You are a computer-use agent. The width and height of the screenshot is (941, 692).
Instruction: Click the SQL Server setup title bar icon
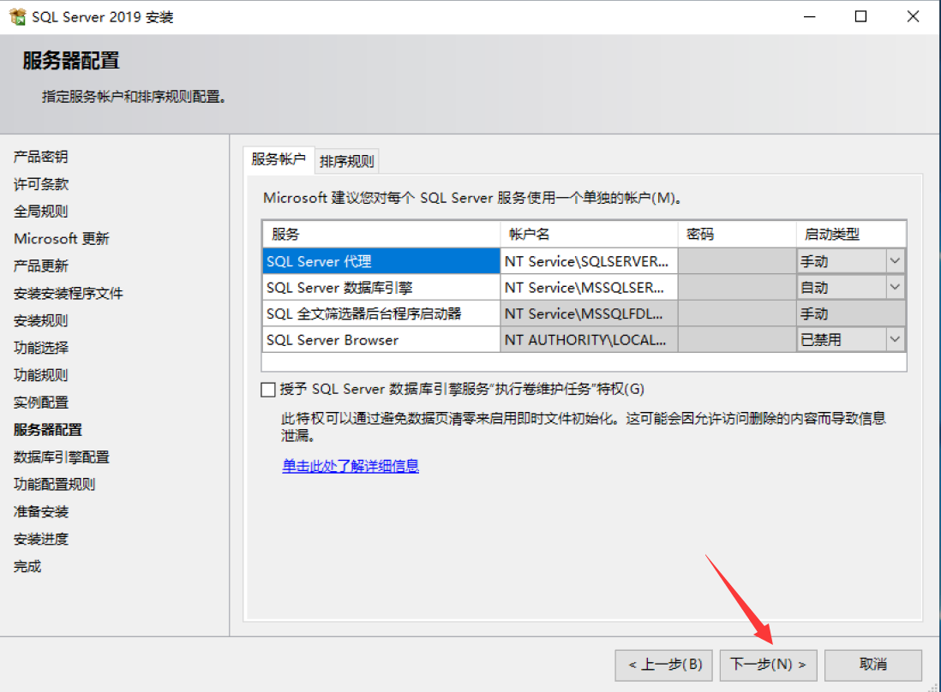pyautogui.click(x=18, y=17)
